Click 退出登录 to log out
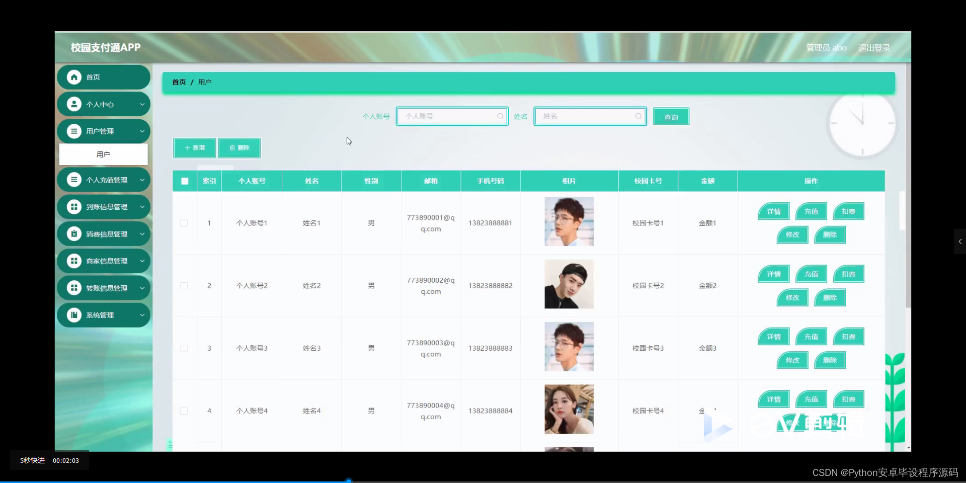The width and height of the screenshot is (966, 483). [873, 47]
